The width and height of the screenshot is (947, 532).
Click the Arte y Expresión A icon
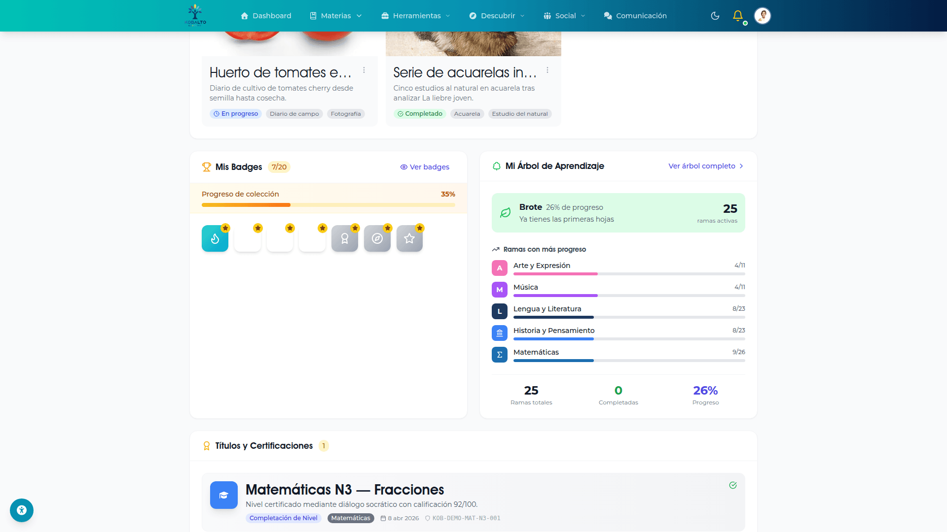[500, 268]
